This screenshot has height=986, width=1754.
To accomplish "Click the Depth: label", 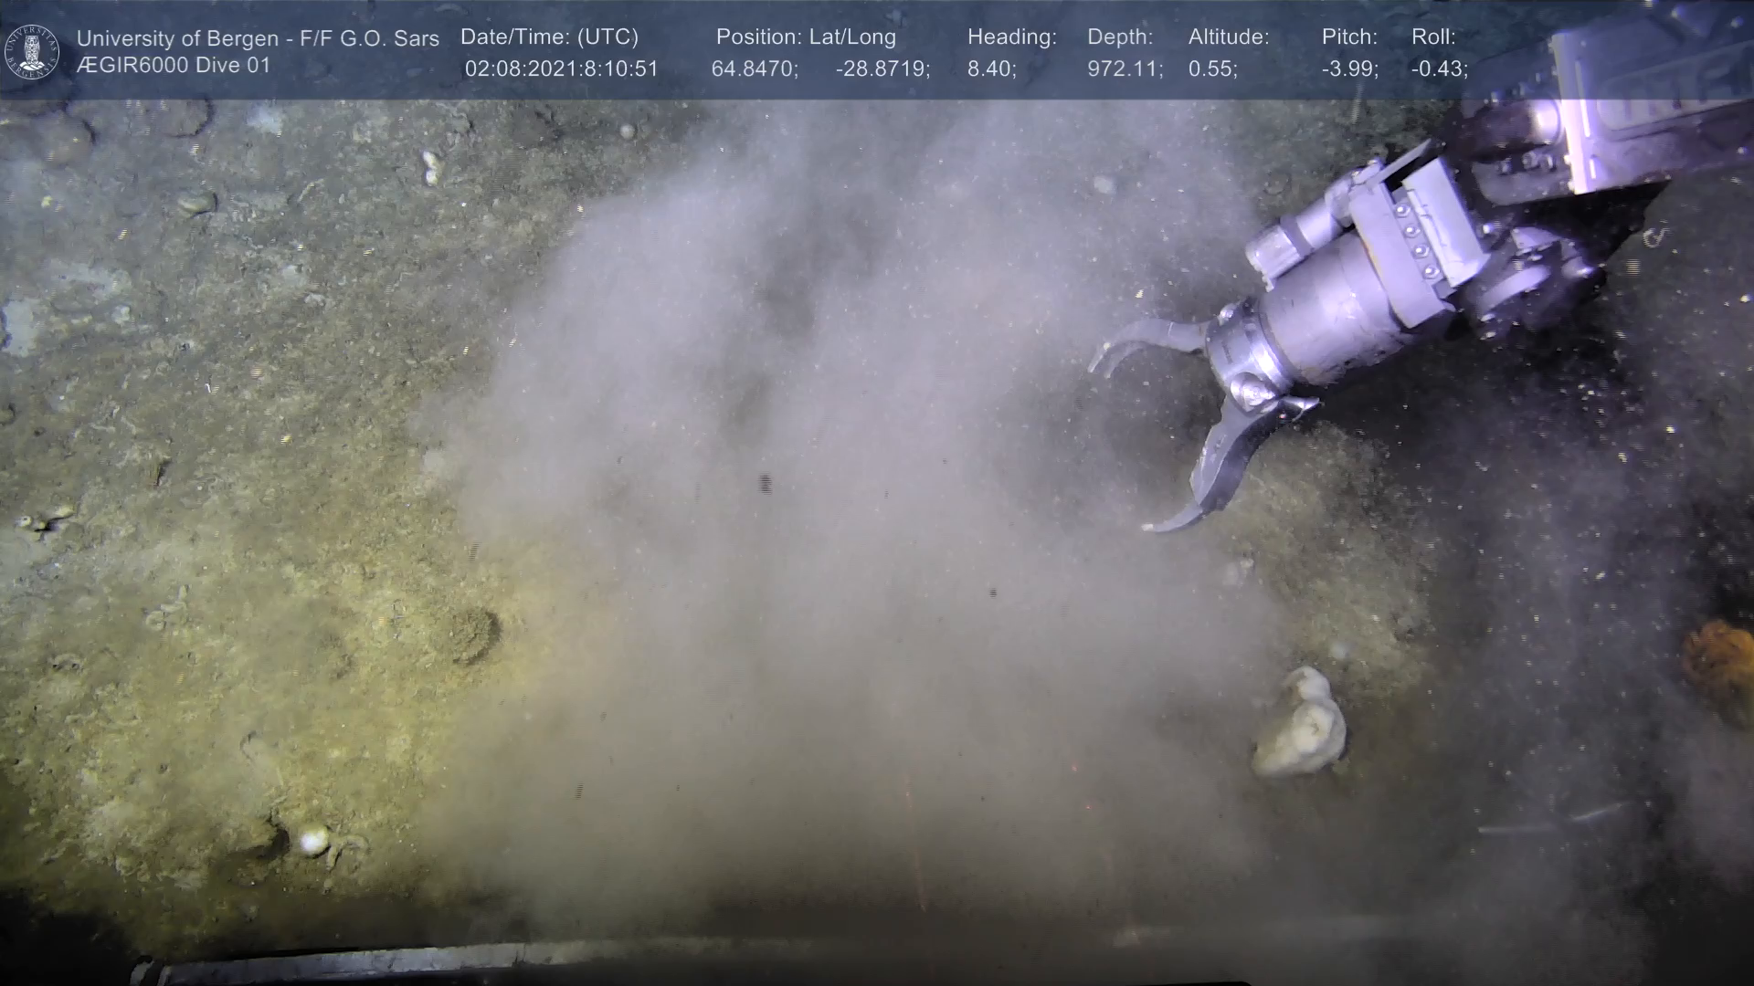I will pos(1120,37).
